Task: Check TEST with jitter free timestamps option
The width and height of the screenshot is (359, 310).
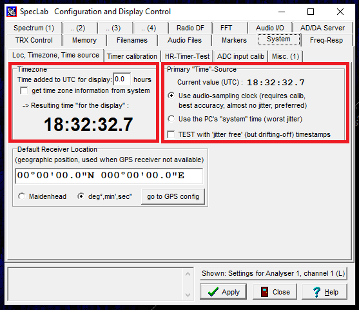Action: pos(171,134)
